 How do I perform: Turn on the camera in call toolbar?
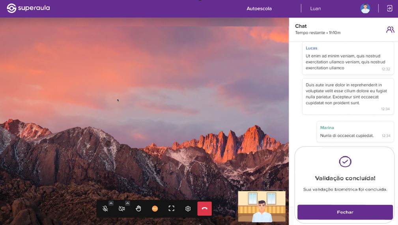click(x=122, y=209)
